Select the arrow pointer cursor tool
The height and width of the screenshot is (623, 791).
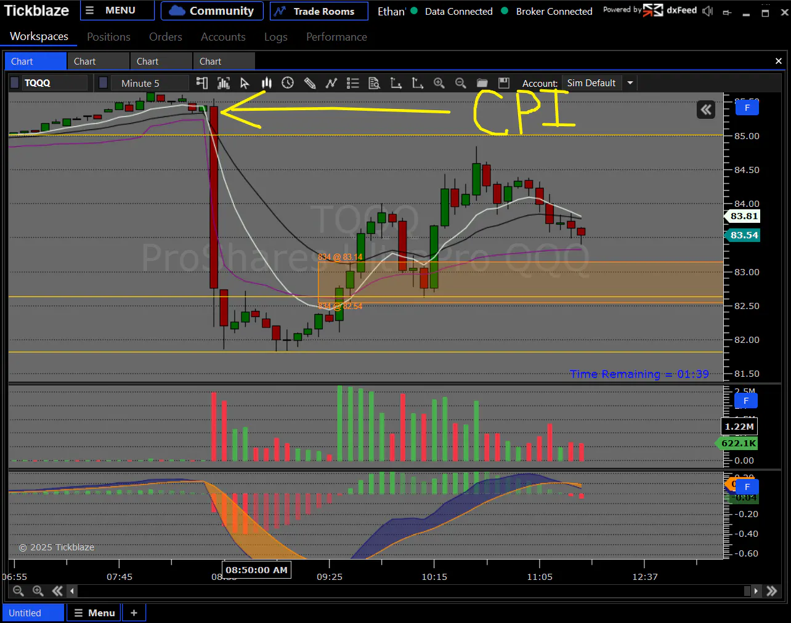pos(245,82)
